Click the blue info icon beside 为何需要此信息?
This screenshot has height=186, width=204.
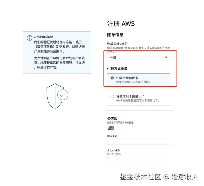[30, 38]
